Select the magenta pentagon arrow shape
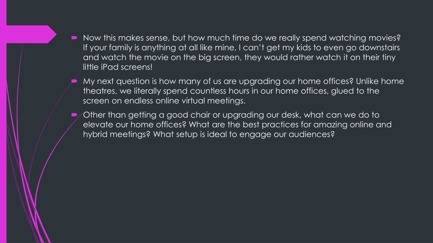The image size is (433, 243). point(31,34)
